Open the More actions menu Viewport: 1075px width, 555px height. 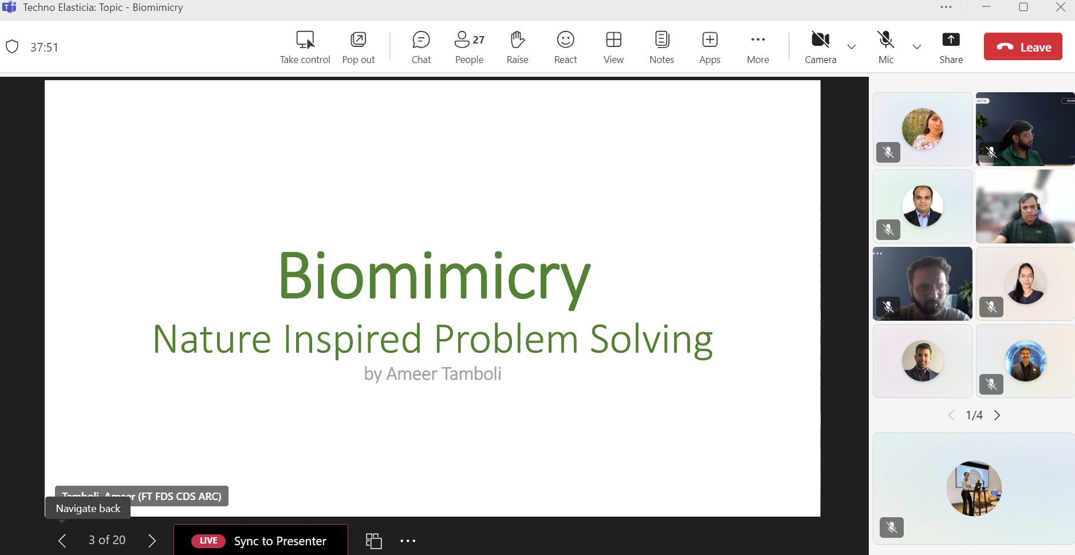coord(758,47)
